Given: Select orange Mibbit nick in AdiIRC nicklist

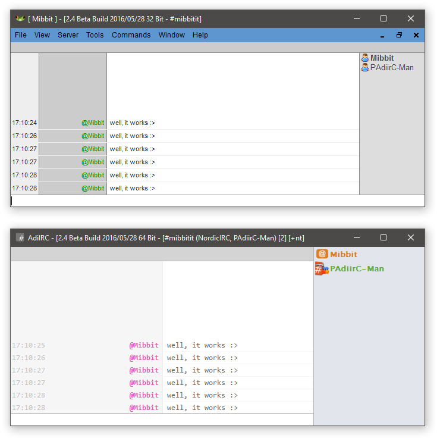Looking at the screenshot, I should click(344, 254).
